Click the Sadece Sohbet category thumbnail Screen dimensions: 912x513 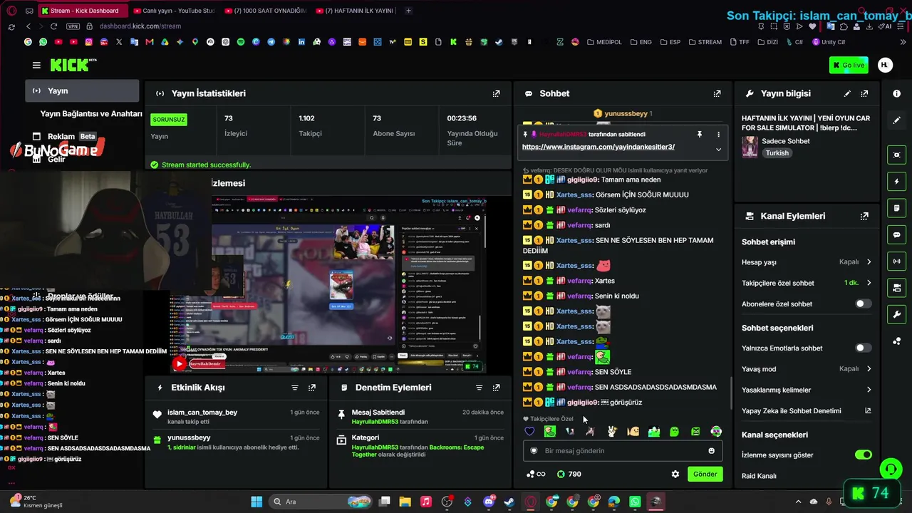750,147
